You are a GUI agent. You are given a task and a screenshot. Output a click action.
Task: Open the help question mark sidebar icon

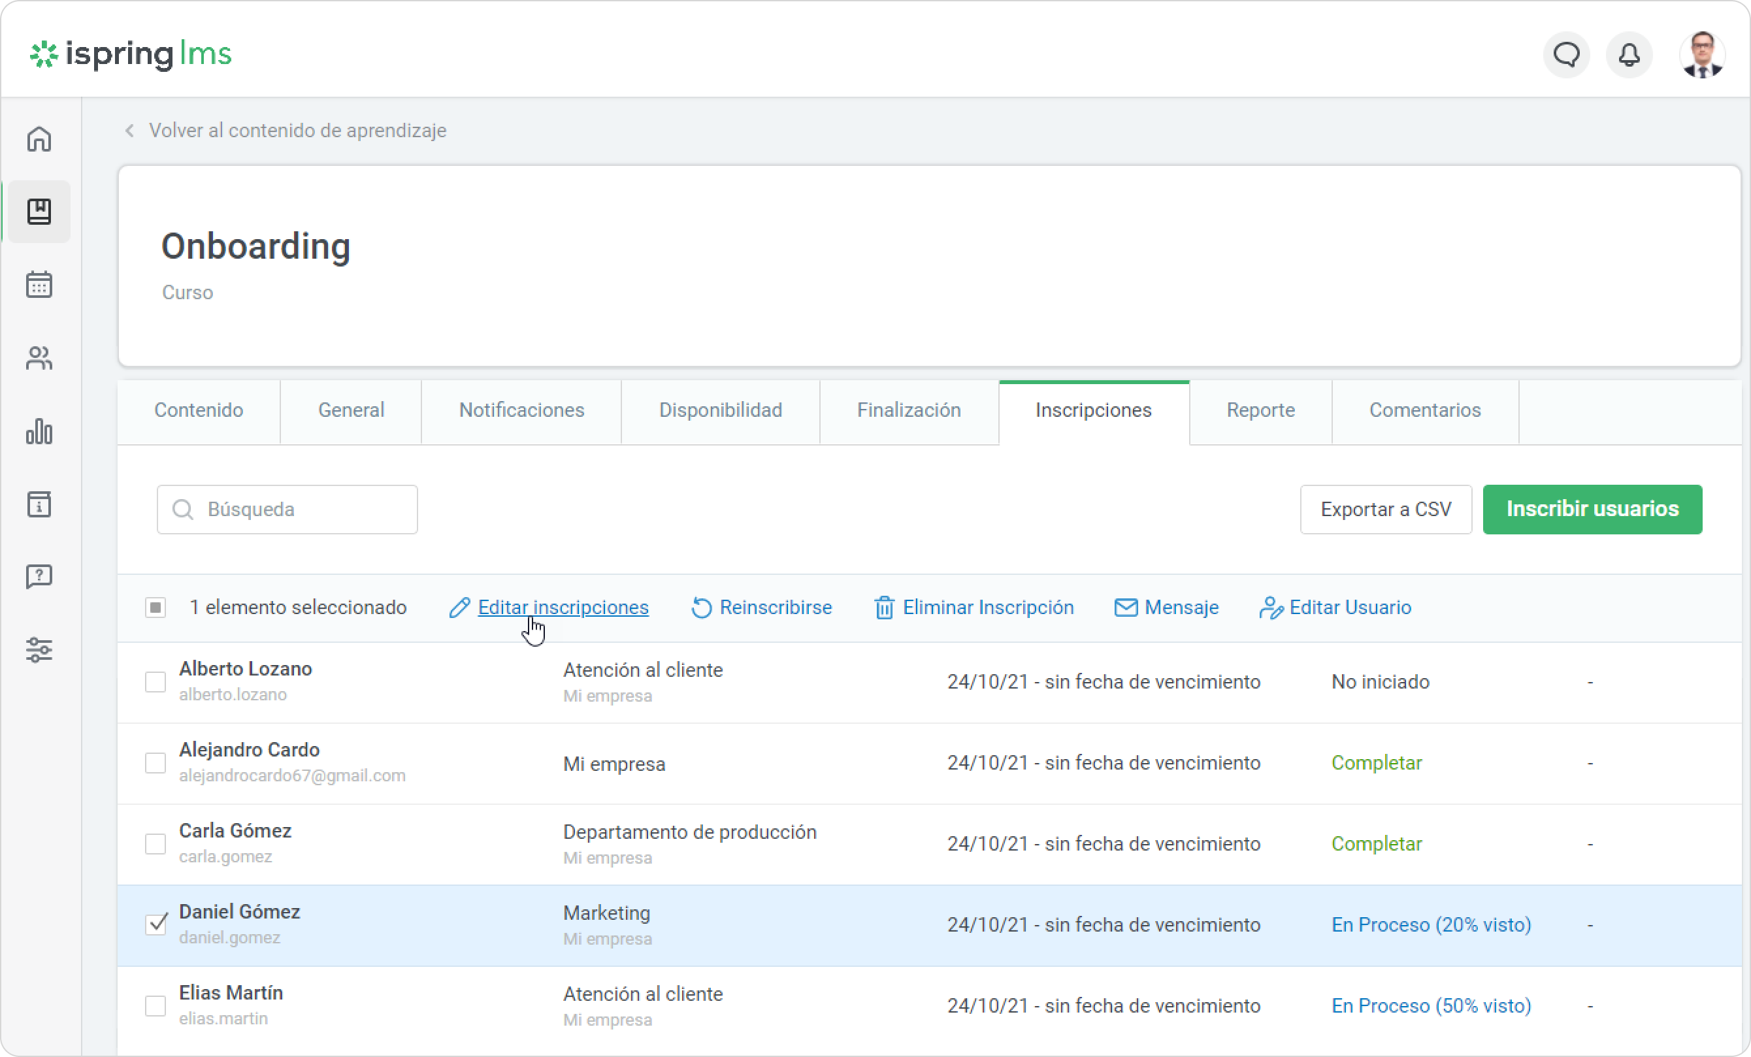click(x=39, y=577)
